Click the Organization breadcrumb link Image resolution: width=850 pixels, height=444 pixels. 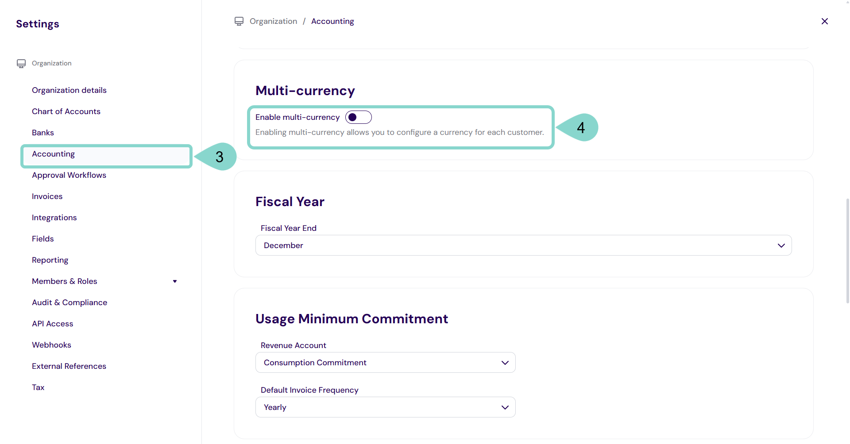coord(273,21)
